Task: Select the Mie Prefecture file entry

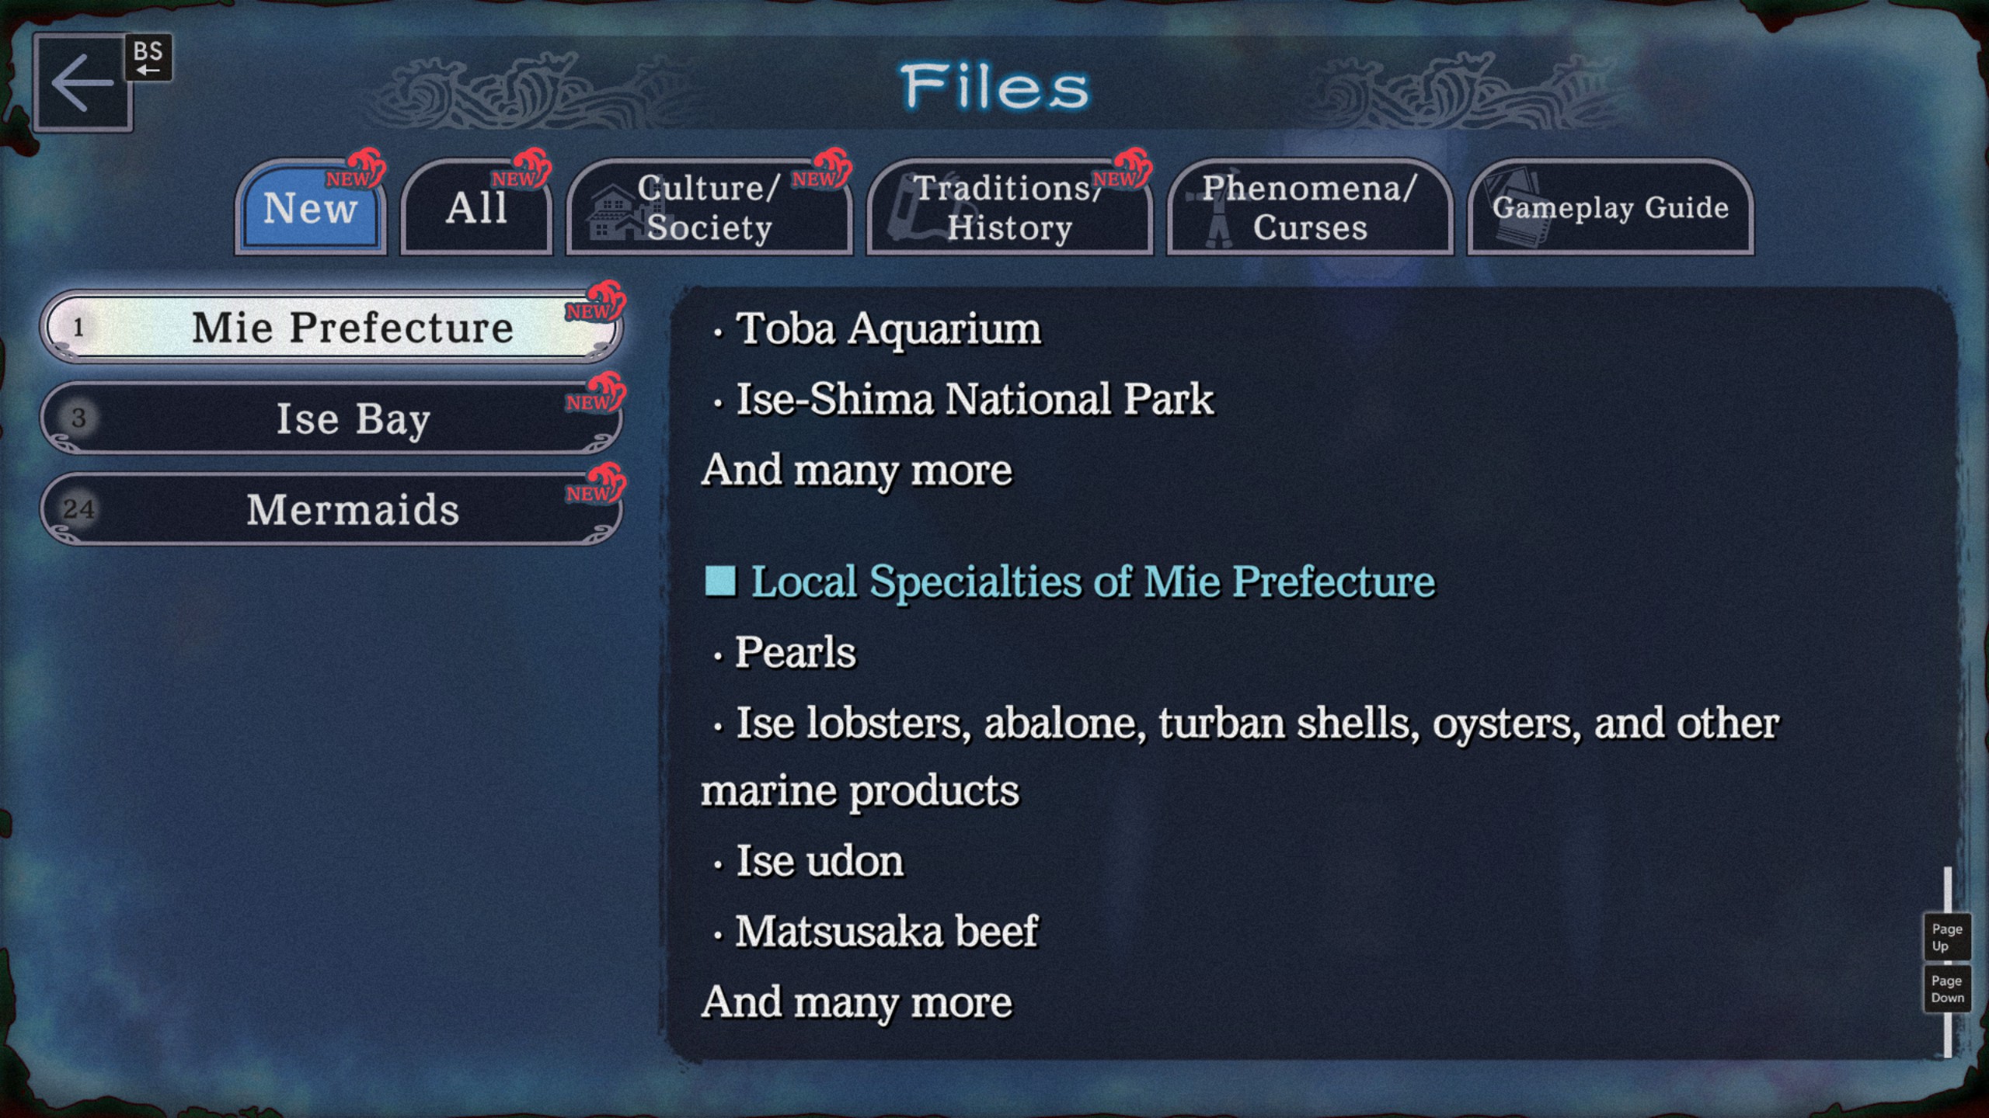Action: coord(332,327)
